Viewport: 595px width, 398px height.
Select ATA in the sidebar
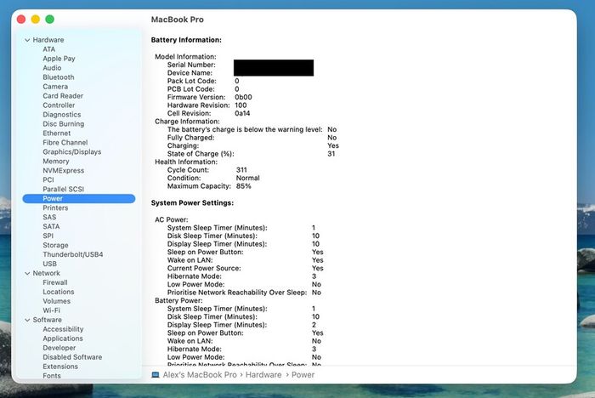click(49, 49)
